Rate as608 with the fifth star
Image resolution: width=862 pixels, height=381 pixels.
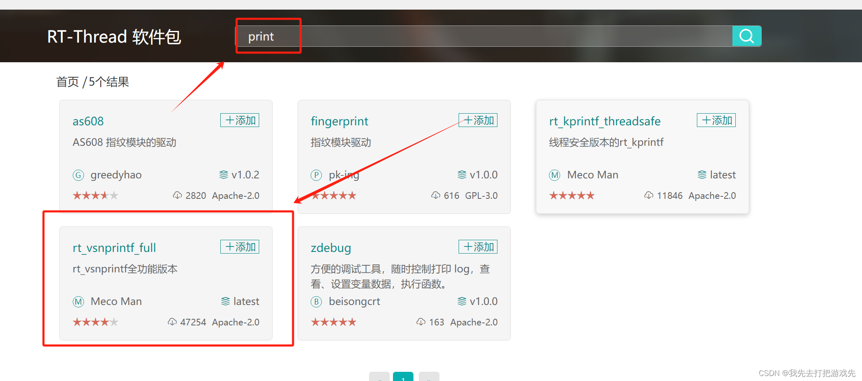click(113, 195)
